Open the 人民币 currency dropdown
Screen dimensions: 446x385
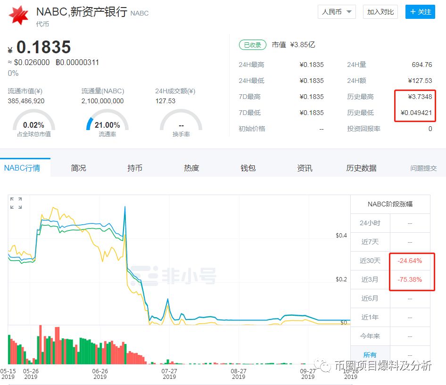337,12
